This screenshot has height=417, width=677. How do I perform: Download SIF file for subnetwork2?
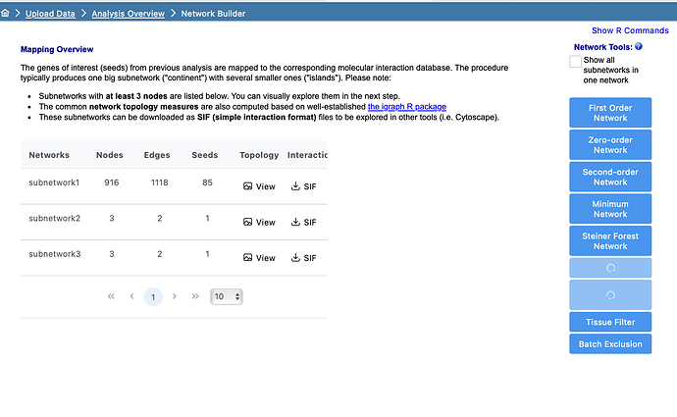click(304, 222)
